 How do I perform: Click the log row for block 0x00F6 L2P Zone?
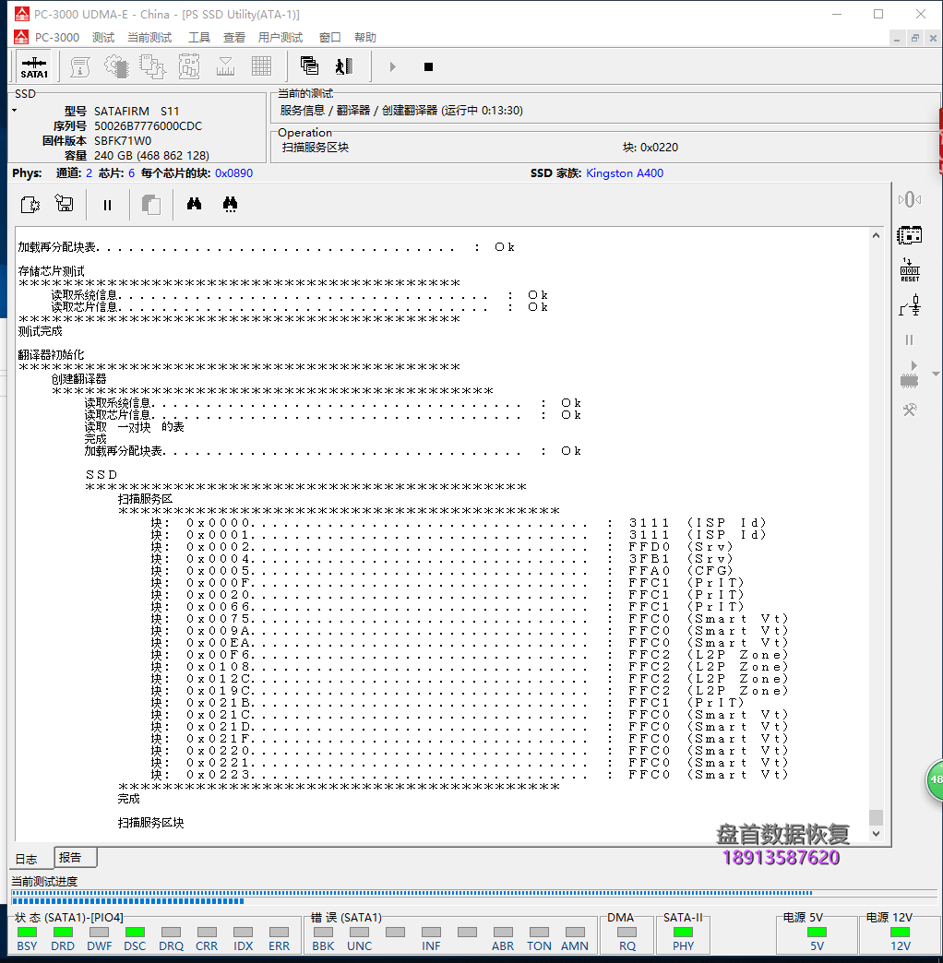pos(470,655)
